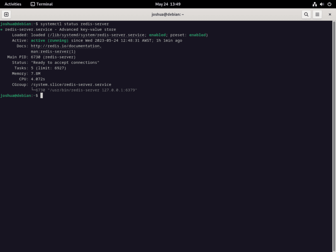Select the active (running) status text

pos(49,40)
